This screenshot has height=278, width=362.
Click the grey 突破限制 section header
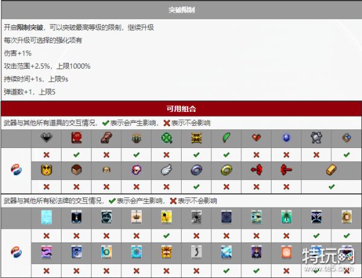181,10
